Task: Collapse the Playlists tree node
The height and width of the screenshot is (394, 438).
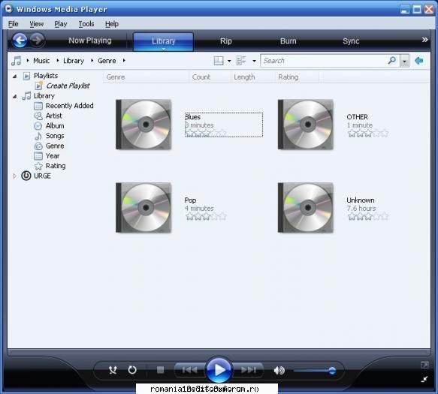Action: tap(14, 76)
